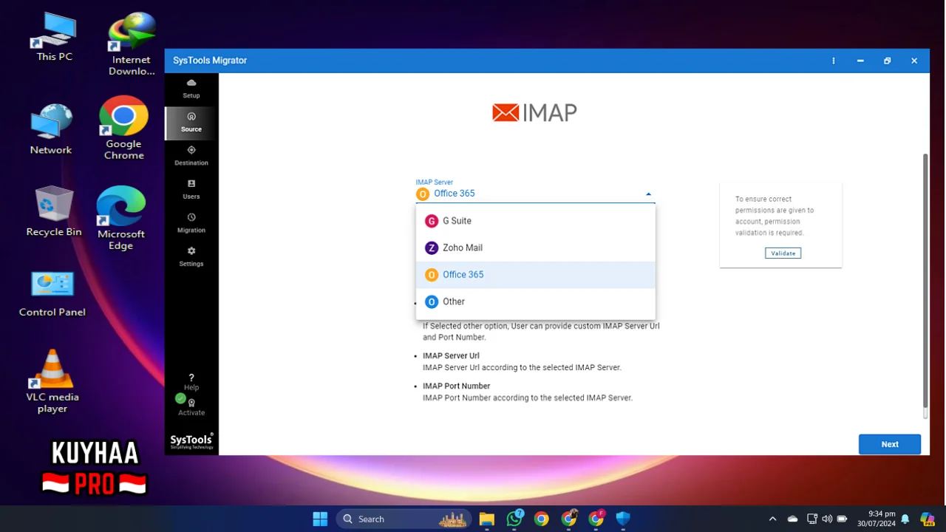946x532 pixels.
Task: Open the Users step in sidebar
Action: pyautogui.click(x=191, y=189)
